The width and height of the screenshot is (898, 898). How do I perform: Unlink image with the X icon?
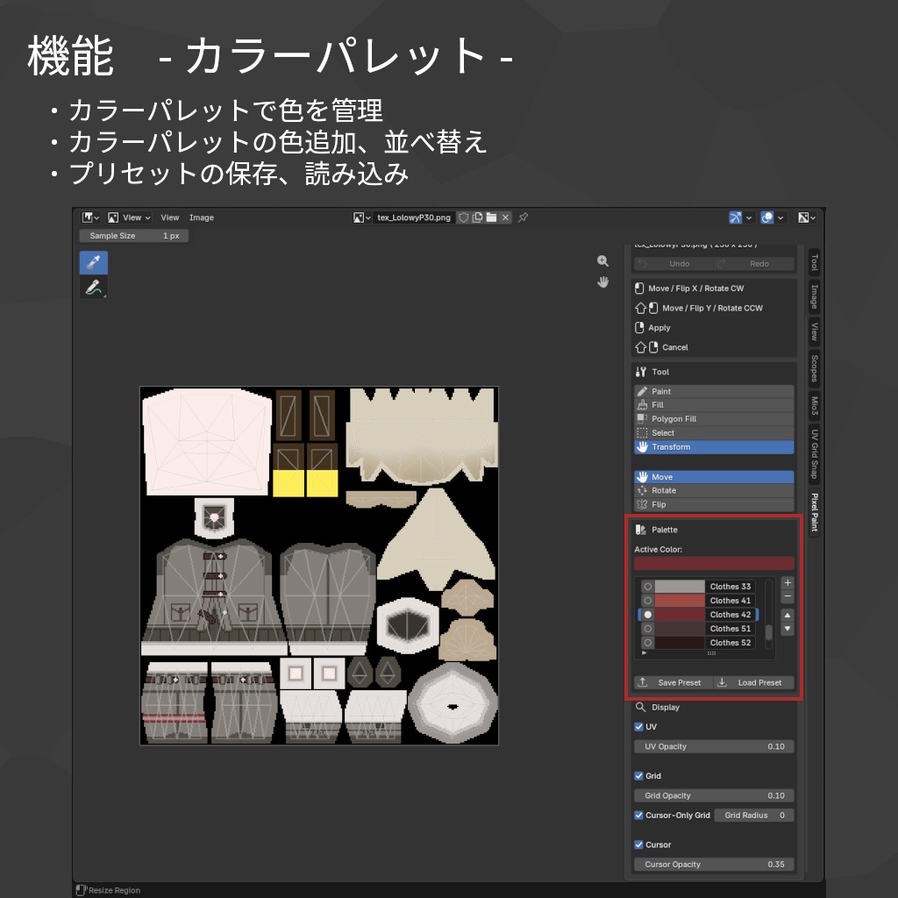click(505, 217)
